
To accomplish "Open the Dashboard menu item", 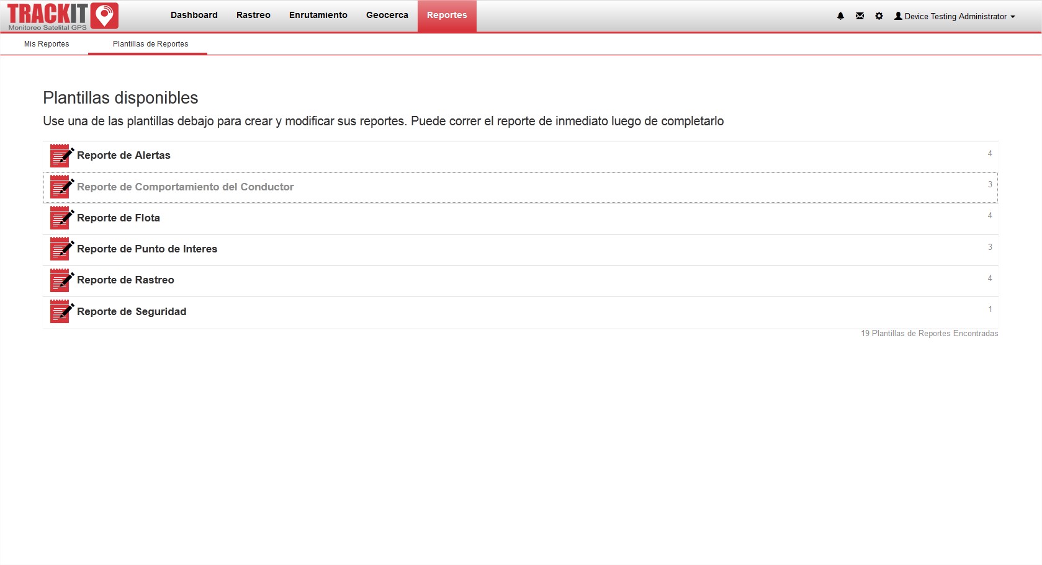I will (x=194, y=15).
